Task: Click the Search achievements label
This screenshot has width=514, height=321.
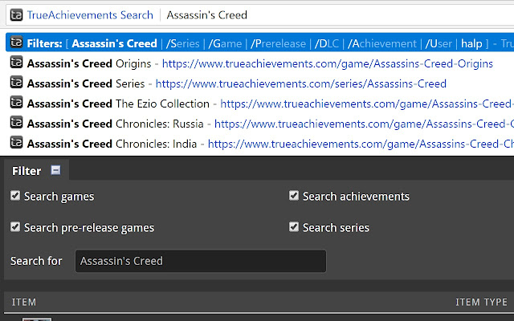Action: coord(356,196)
